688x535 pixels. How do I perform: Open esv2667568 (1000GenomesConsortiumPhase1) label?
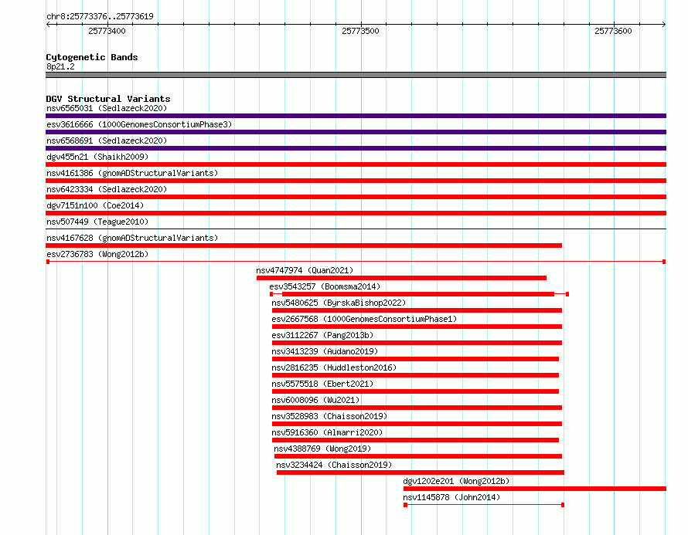click(364, 319)
